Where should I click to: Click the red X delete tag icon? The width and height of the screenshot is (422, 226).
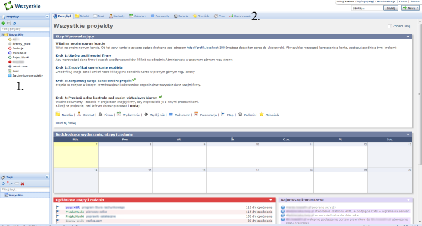tap(22, 183)
